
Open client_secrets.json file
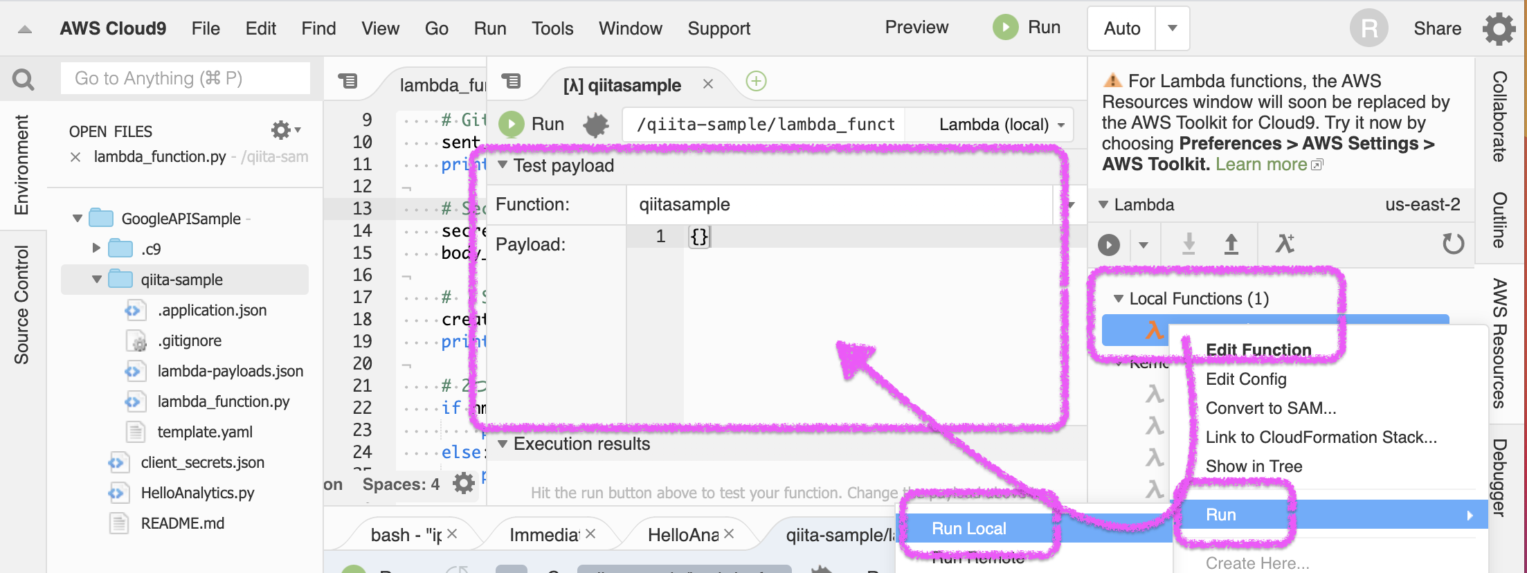pyautogui.click(x=202, y=462)
